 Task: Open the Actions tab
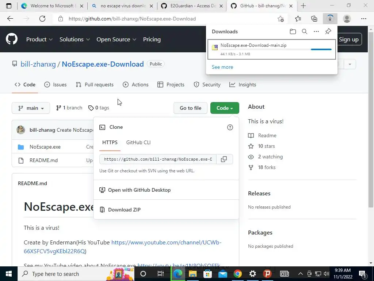point(136,85)
